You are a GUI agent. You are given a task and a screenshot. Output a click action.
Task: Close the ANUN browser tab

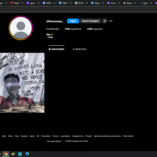[55, 3]
